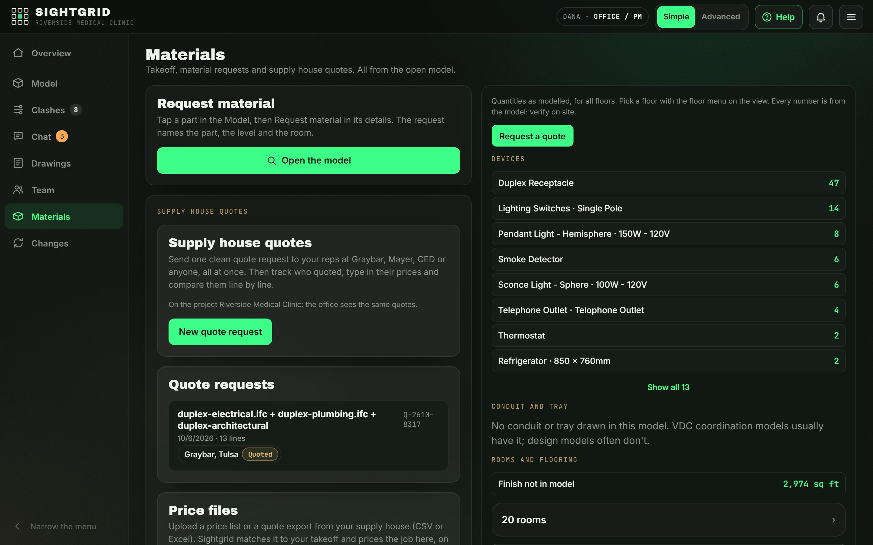Click the Team label in the sidebar

(x=42, y=190)
